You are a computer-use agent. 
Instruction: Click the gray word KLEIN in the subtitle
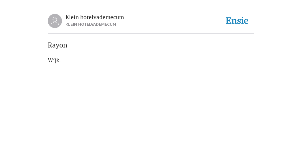[x=71, y=24]
